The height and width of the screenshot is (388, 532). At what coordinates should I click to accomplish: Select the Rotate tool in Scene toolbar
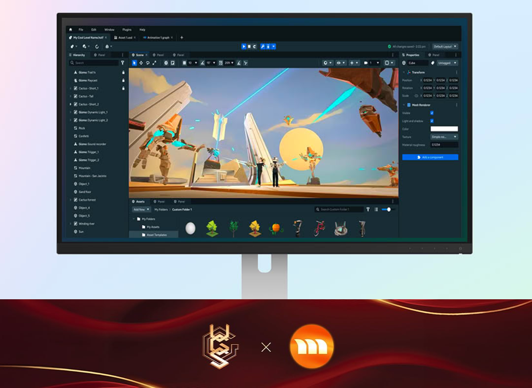(x=148, y=63)
